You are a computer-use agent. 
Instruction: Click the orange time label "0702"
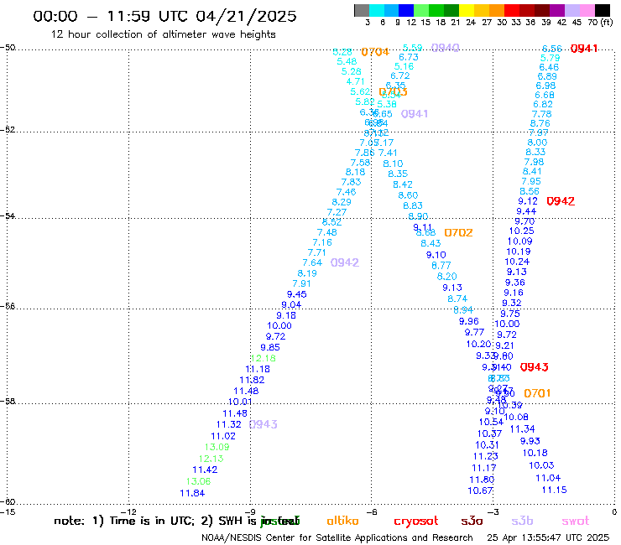tap(458, 233)
